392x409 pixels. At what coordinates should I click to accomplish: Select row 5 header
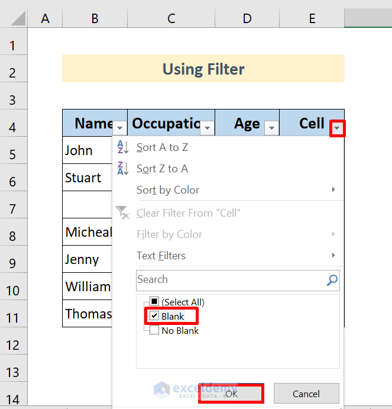point(14,150)
